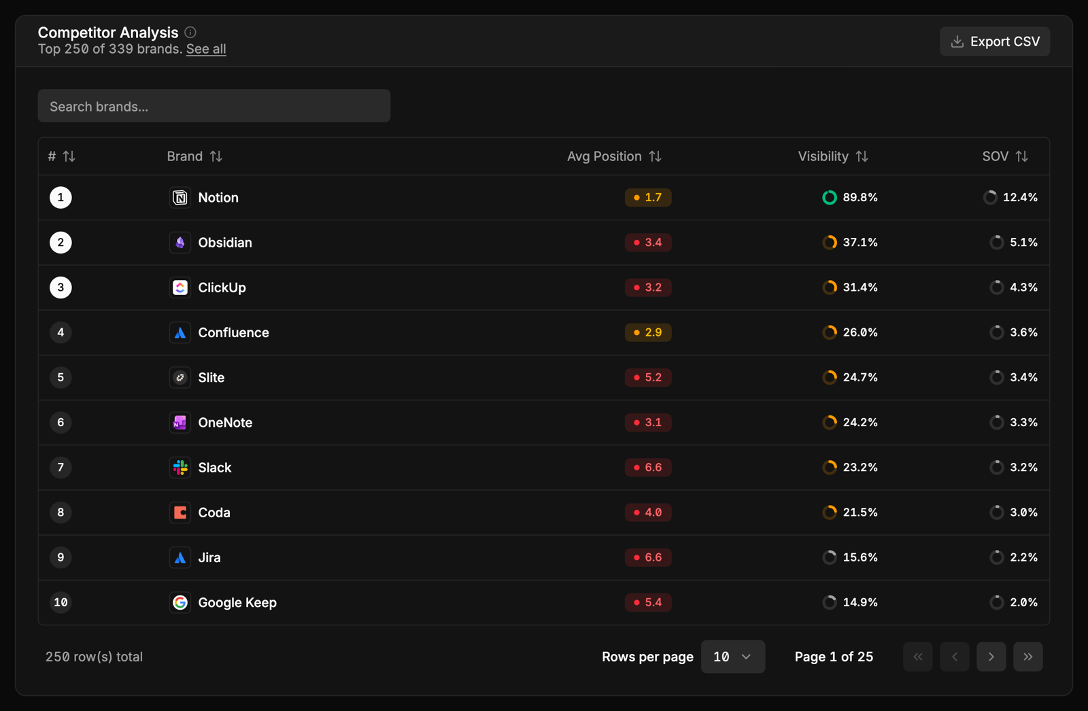Image resolution: width=1088 pixels, height=711 pixels.
Task: Click the Google Keep logo icon
Action: (180, 602)
